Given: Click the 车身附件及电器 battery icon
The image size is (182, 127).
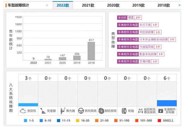Looking at the screenshot, I should pos(161,111).
